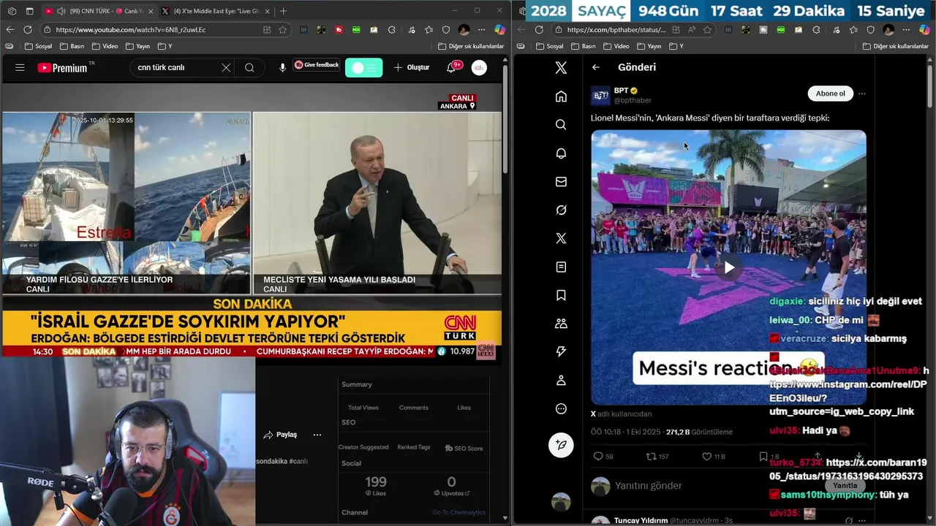Screen dimensions: 936x526
Task: Open vertical tabs toggle in left browser
Action: [29, 11]
